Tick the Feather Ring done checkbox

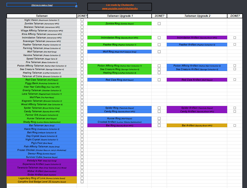tap(159, 45)
